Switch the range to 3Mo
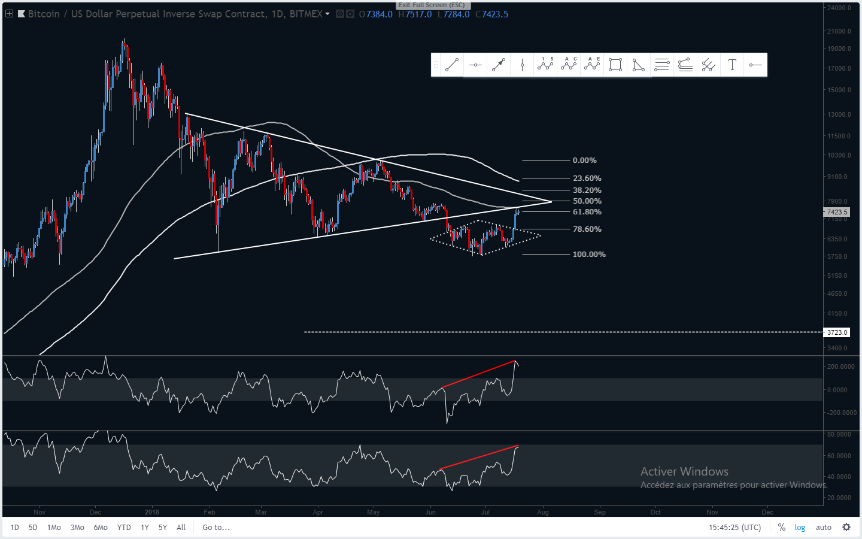 77,527
